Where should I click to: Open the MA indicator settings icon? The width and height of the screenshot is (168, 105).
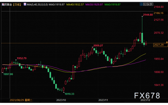point(25,4)
